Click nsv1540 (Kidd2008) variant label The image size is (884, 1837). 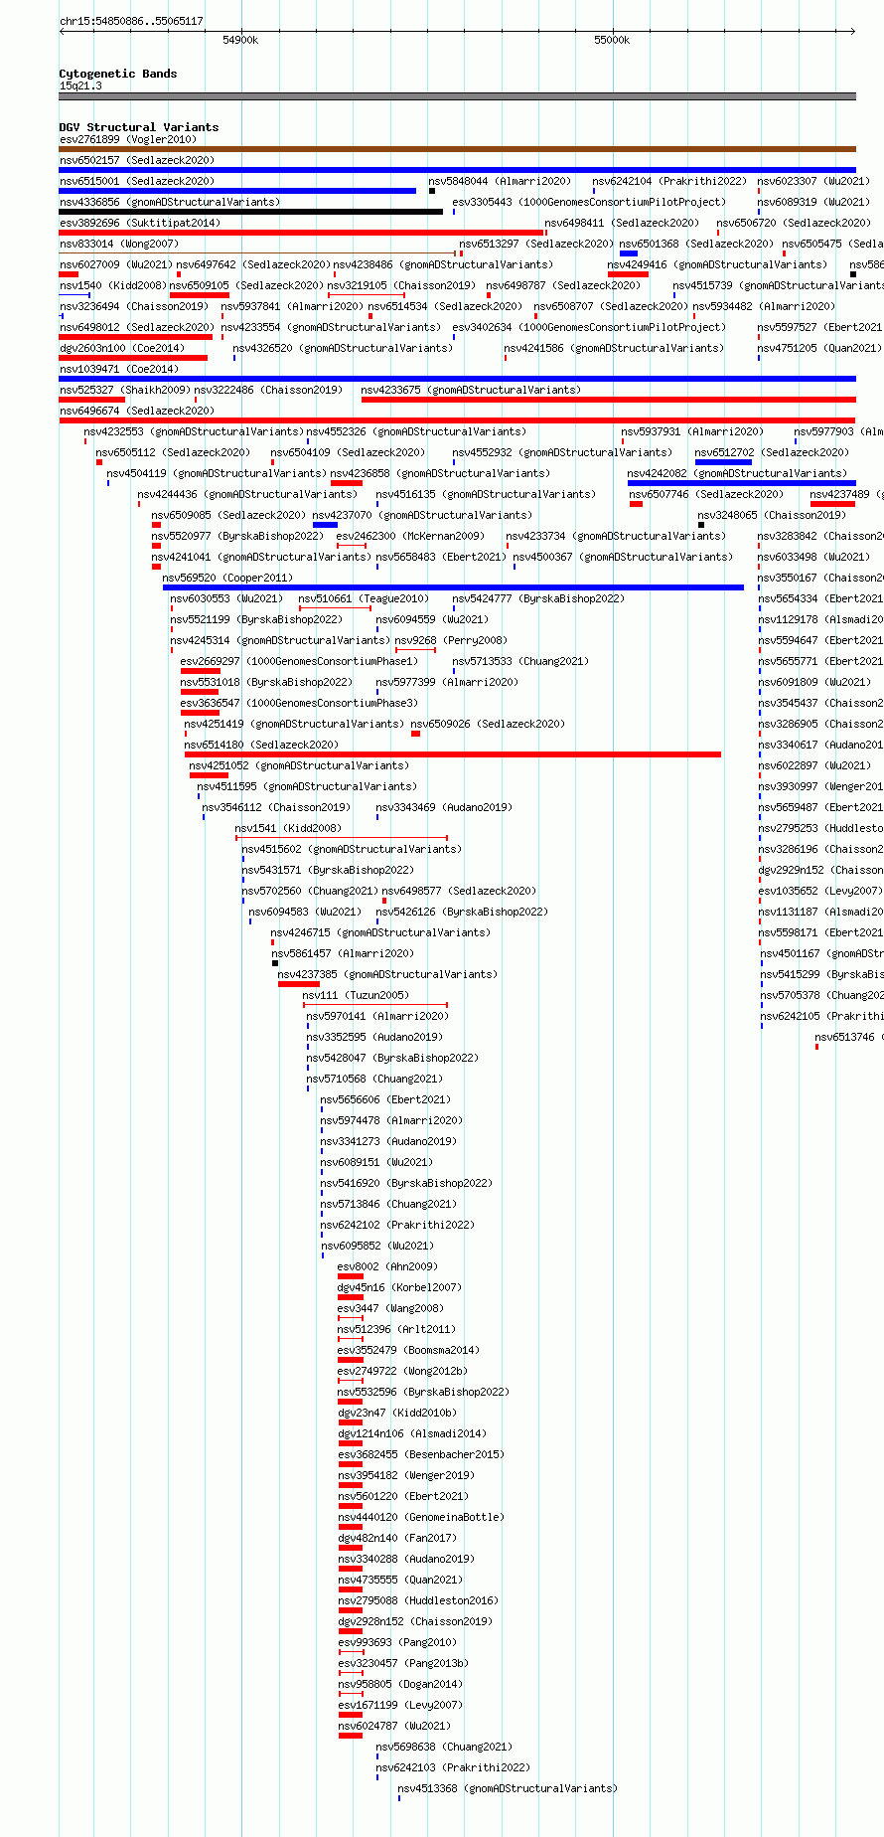113,285
